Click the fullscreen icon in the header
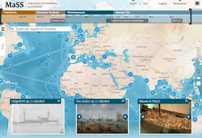Screen dimensions: 202x138 click(197, 3)
